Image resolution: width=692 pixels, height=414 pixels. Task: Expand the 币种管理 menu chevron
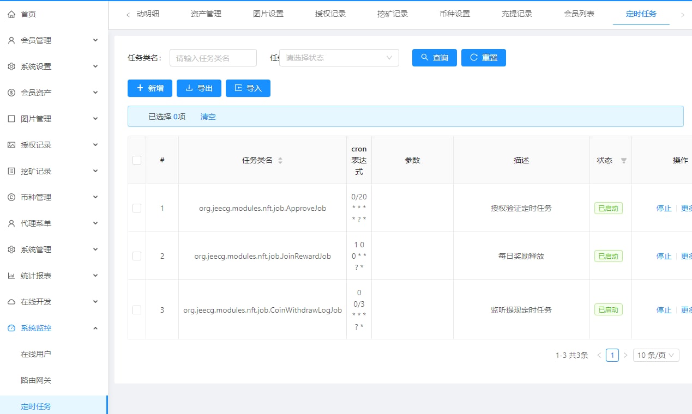tap(95, 197)
